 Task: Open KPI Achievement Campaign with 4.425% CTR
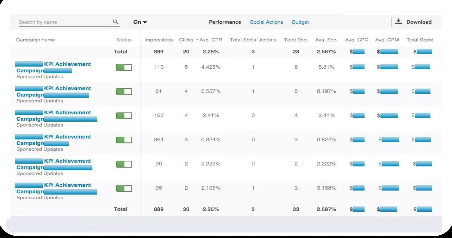coord(53,67)
